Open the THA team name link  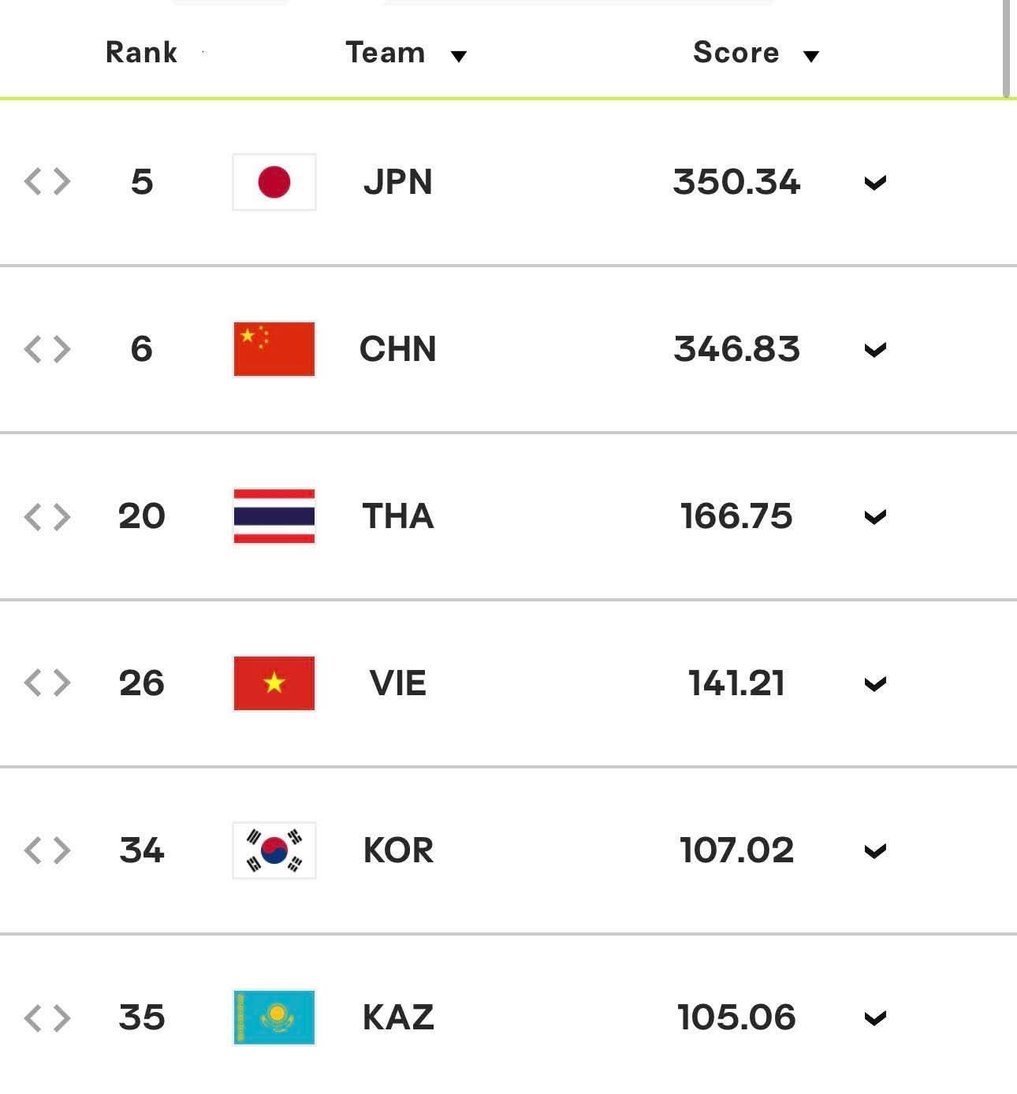[397, 516]
